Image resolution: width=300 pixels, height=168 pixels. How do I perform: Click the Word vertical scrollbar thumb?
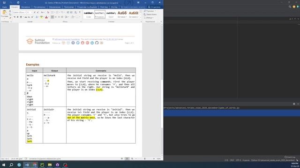pyautogui.click(x=162, y=104)
